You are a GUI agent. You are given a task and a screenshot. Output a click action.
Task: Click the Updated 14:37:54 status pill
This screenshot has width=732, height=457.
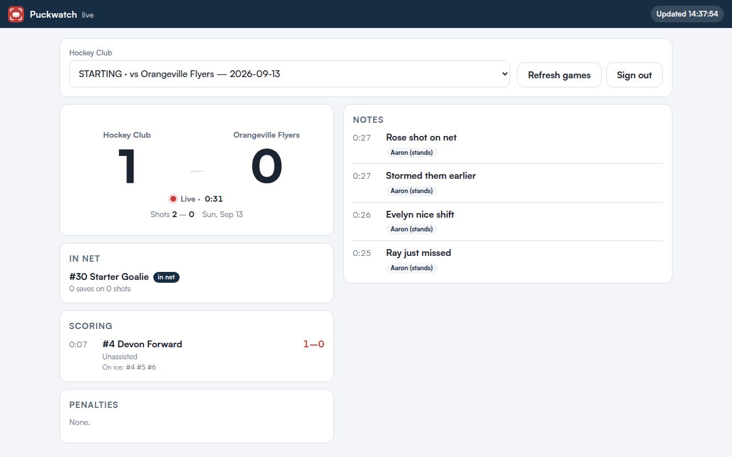pos(687,14)
